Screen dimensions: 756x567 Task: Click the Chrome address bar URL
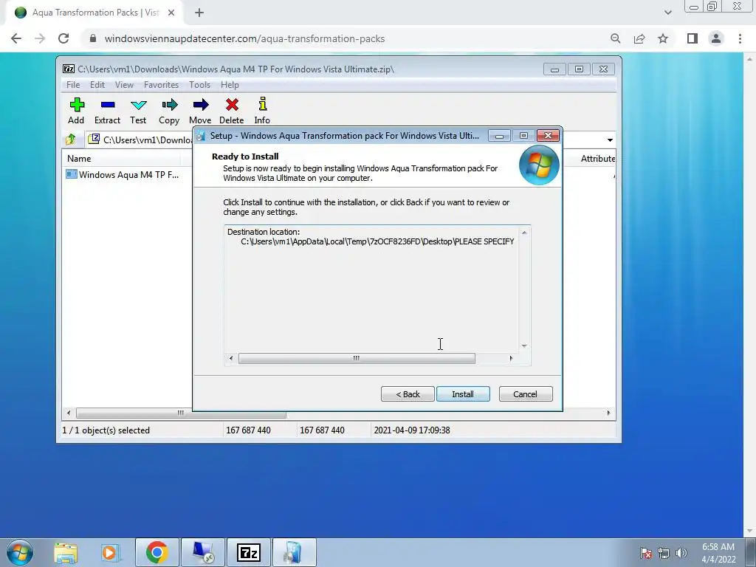(x=244, y=38)
